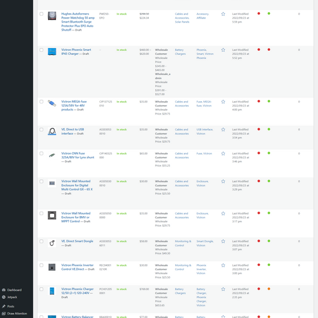The image size is (318, 318).
Task: Click SKU text PWD50-EPO
Action: tap(104, 16)
